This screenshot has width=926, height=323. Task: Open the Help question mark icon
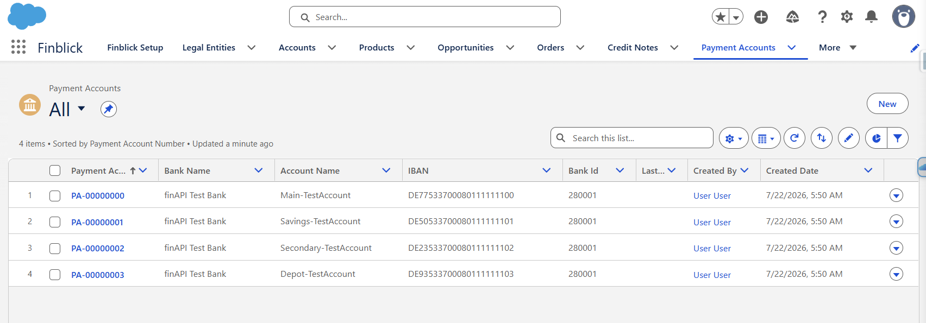tap(822, 17)
